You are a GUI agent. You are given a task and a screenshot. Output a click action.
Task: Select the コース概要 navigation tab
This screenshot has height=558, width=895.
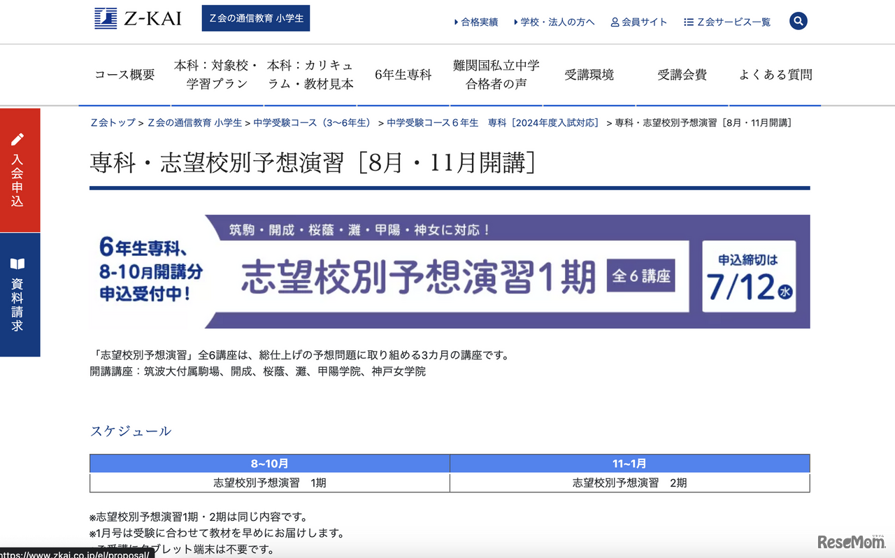click(124, 74)
